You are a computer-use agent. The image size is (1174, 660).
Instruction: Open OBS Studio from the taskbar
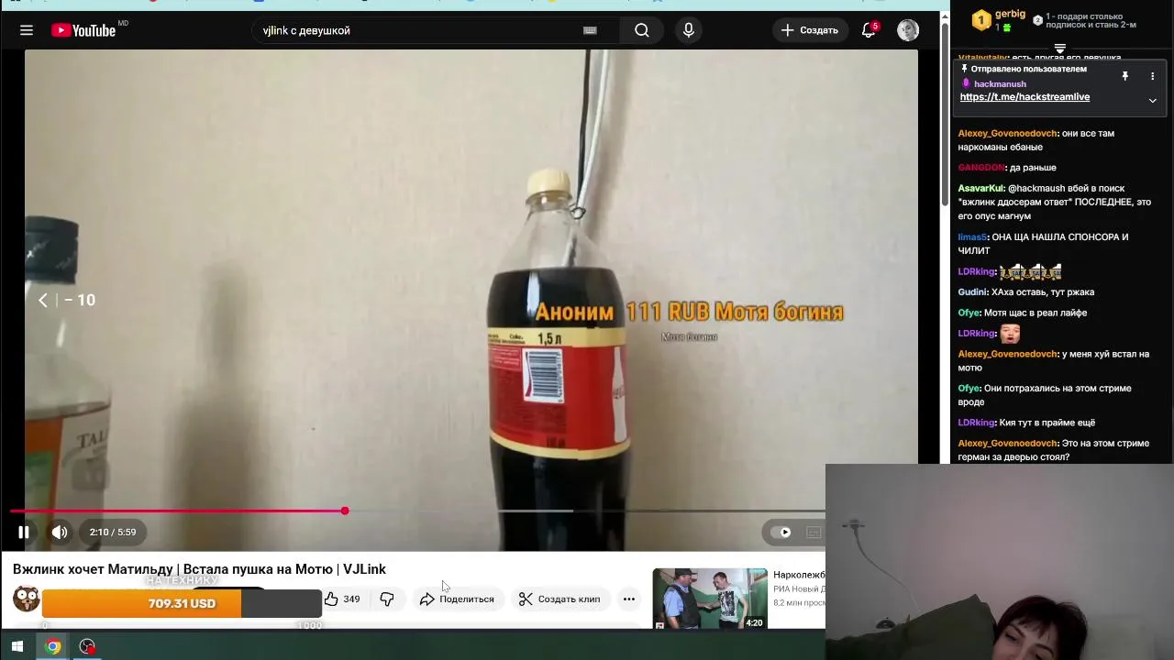click(87, 646)
